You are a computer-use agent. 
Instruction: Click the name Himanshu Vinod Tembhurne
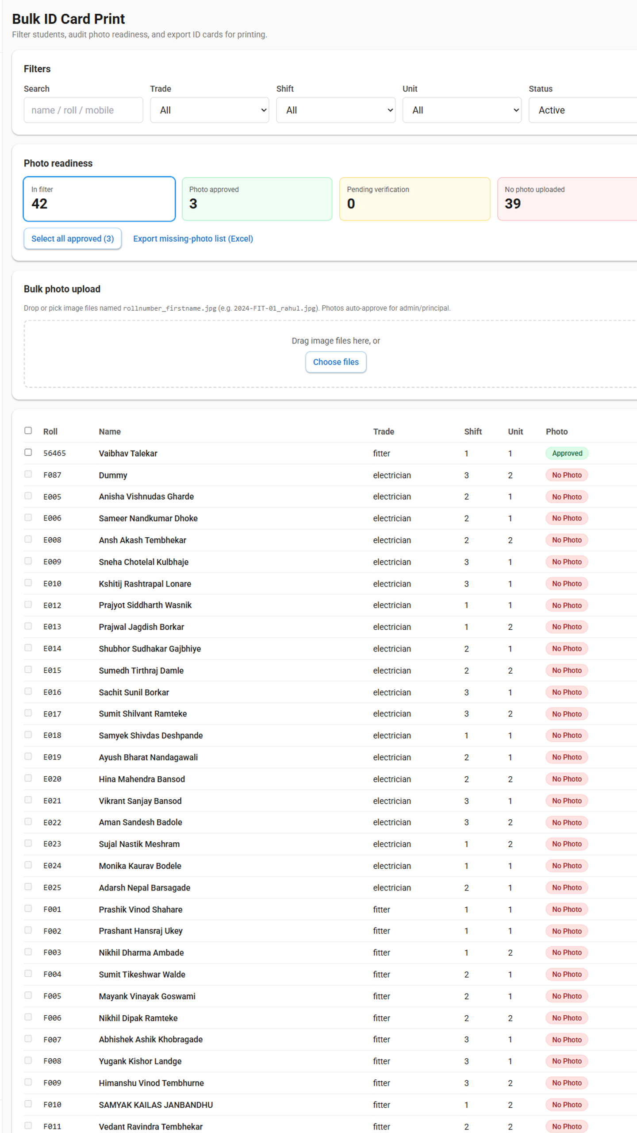point(151,1083)
